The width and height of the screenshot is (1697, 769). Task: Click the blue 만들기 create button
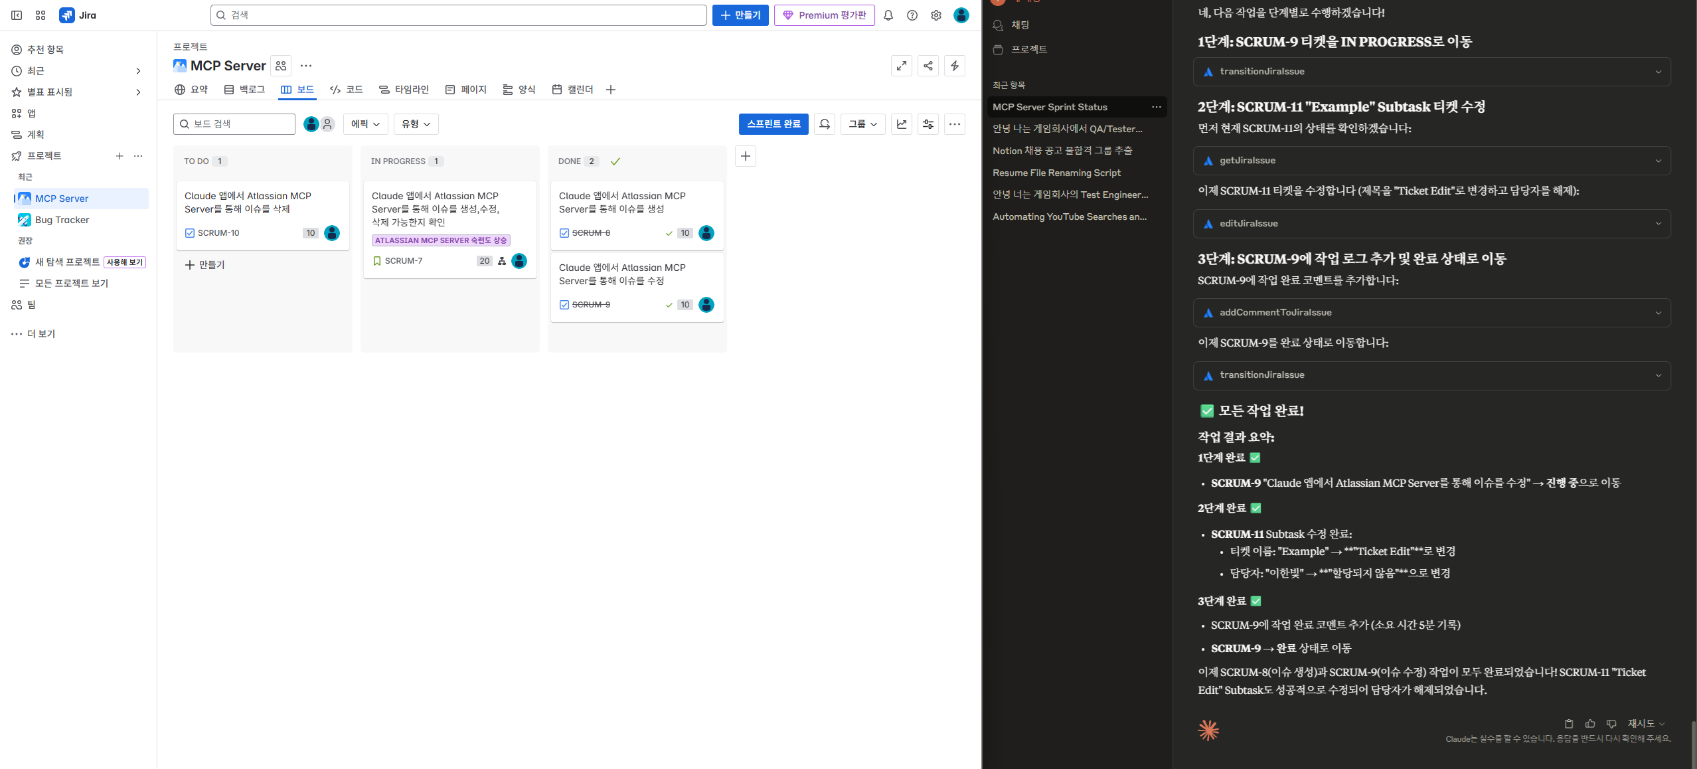(x=740, y=15)
